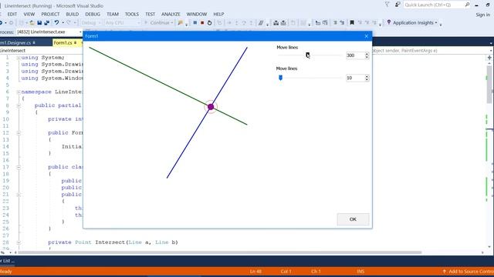Viewport: 494px width, 277px height.
Task: Click the Show Next Statement icon
Action: tap(229, 22)
